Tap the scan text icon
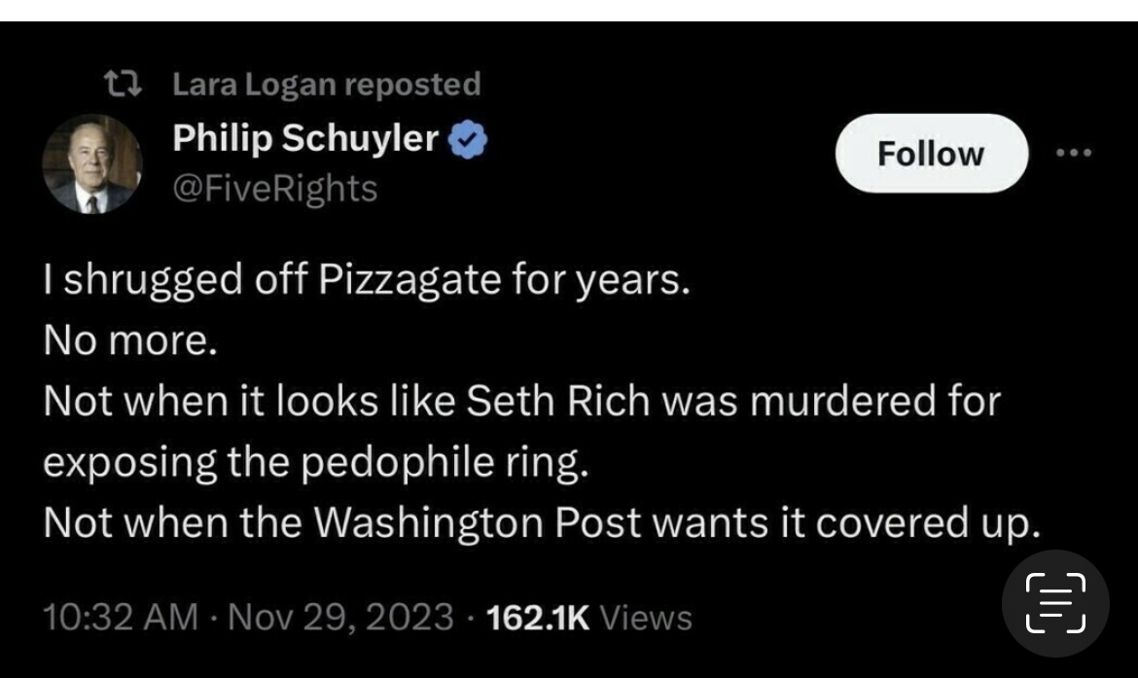This screenshot has width=1138, height=678. point(1055,603)
